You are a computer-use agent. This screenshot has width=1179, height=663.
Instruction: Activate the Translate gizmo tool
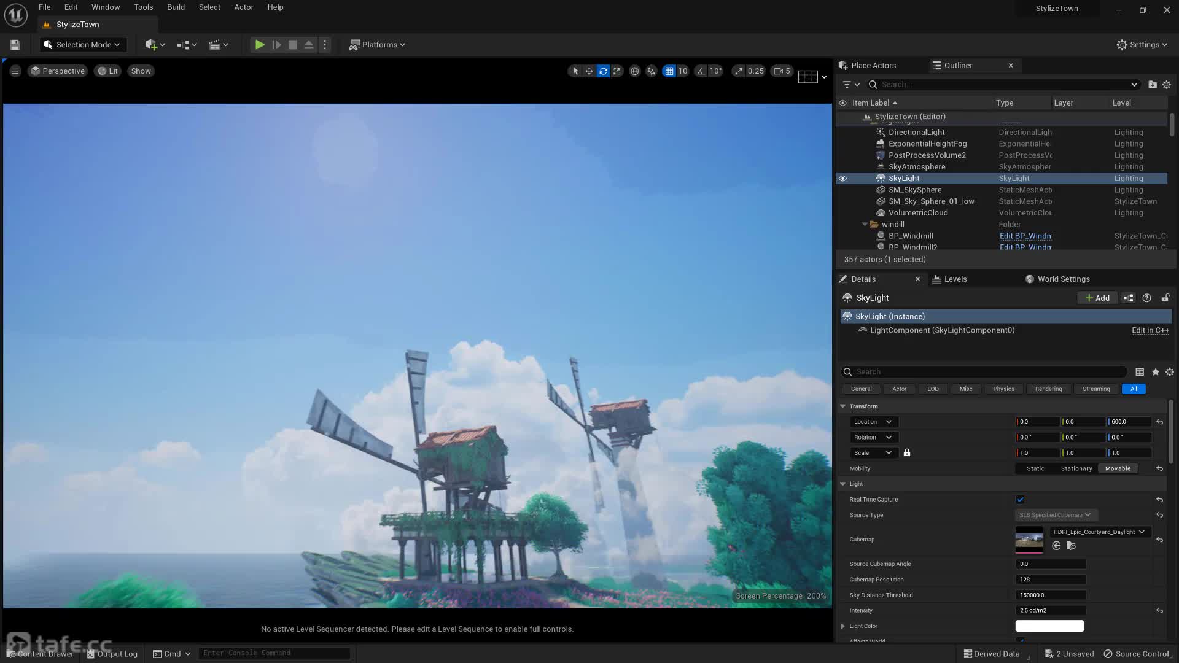coord(589,71)
